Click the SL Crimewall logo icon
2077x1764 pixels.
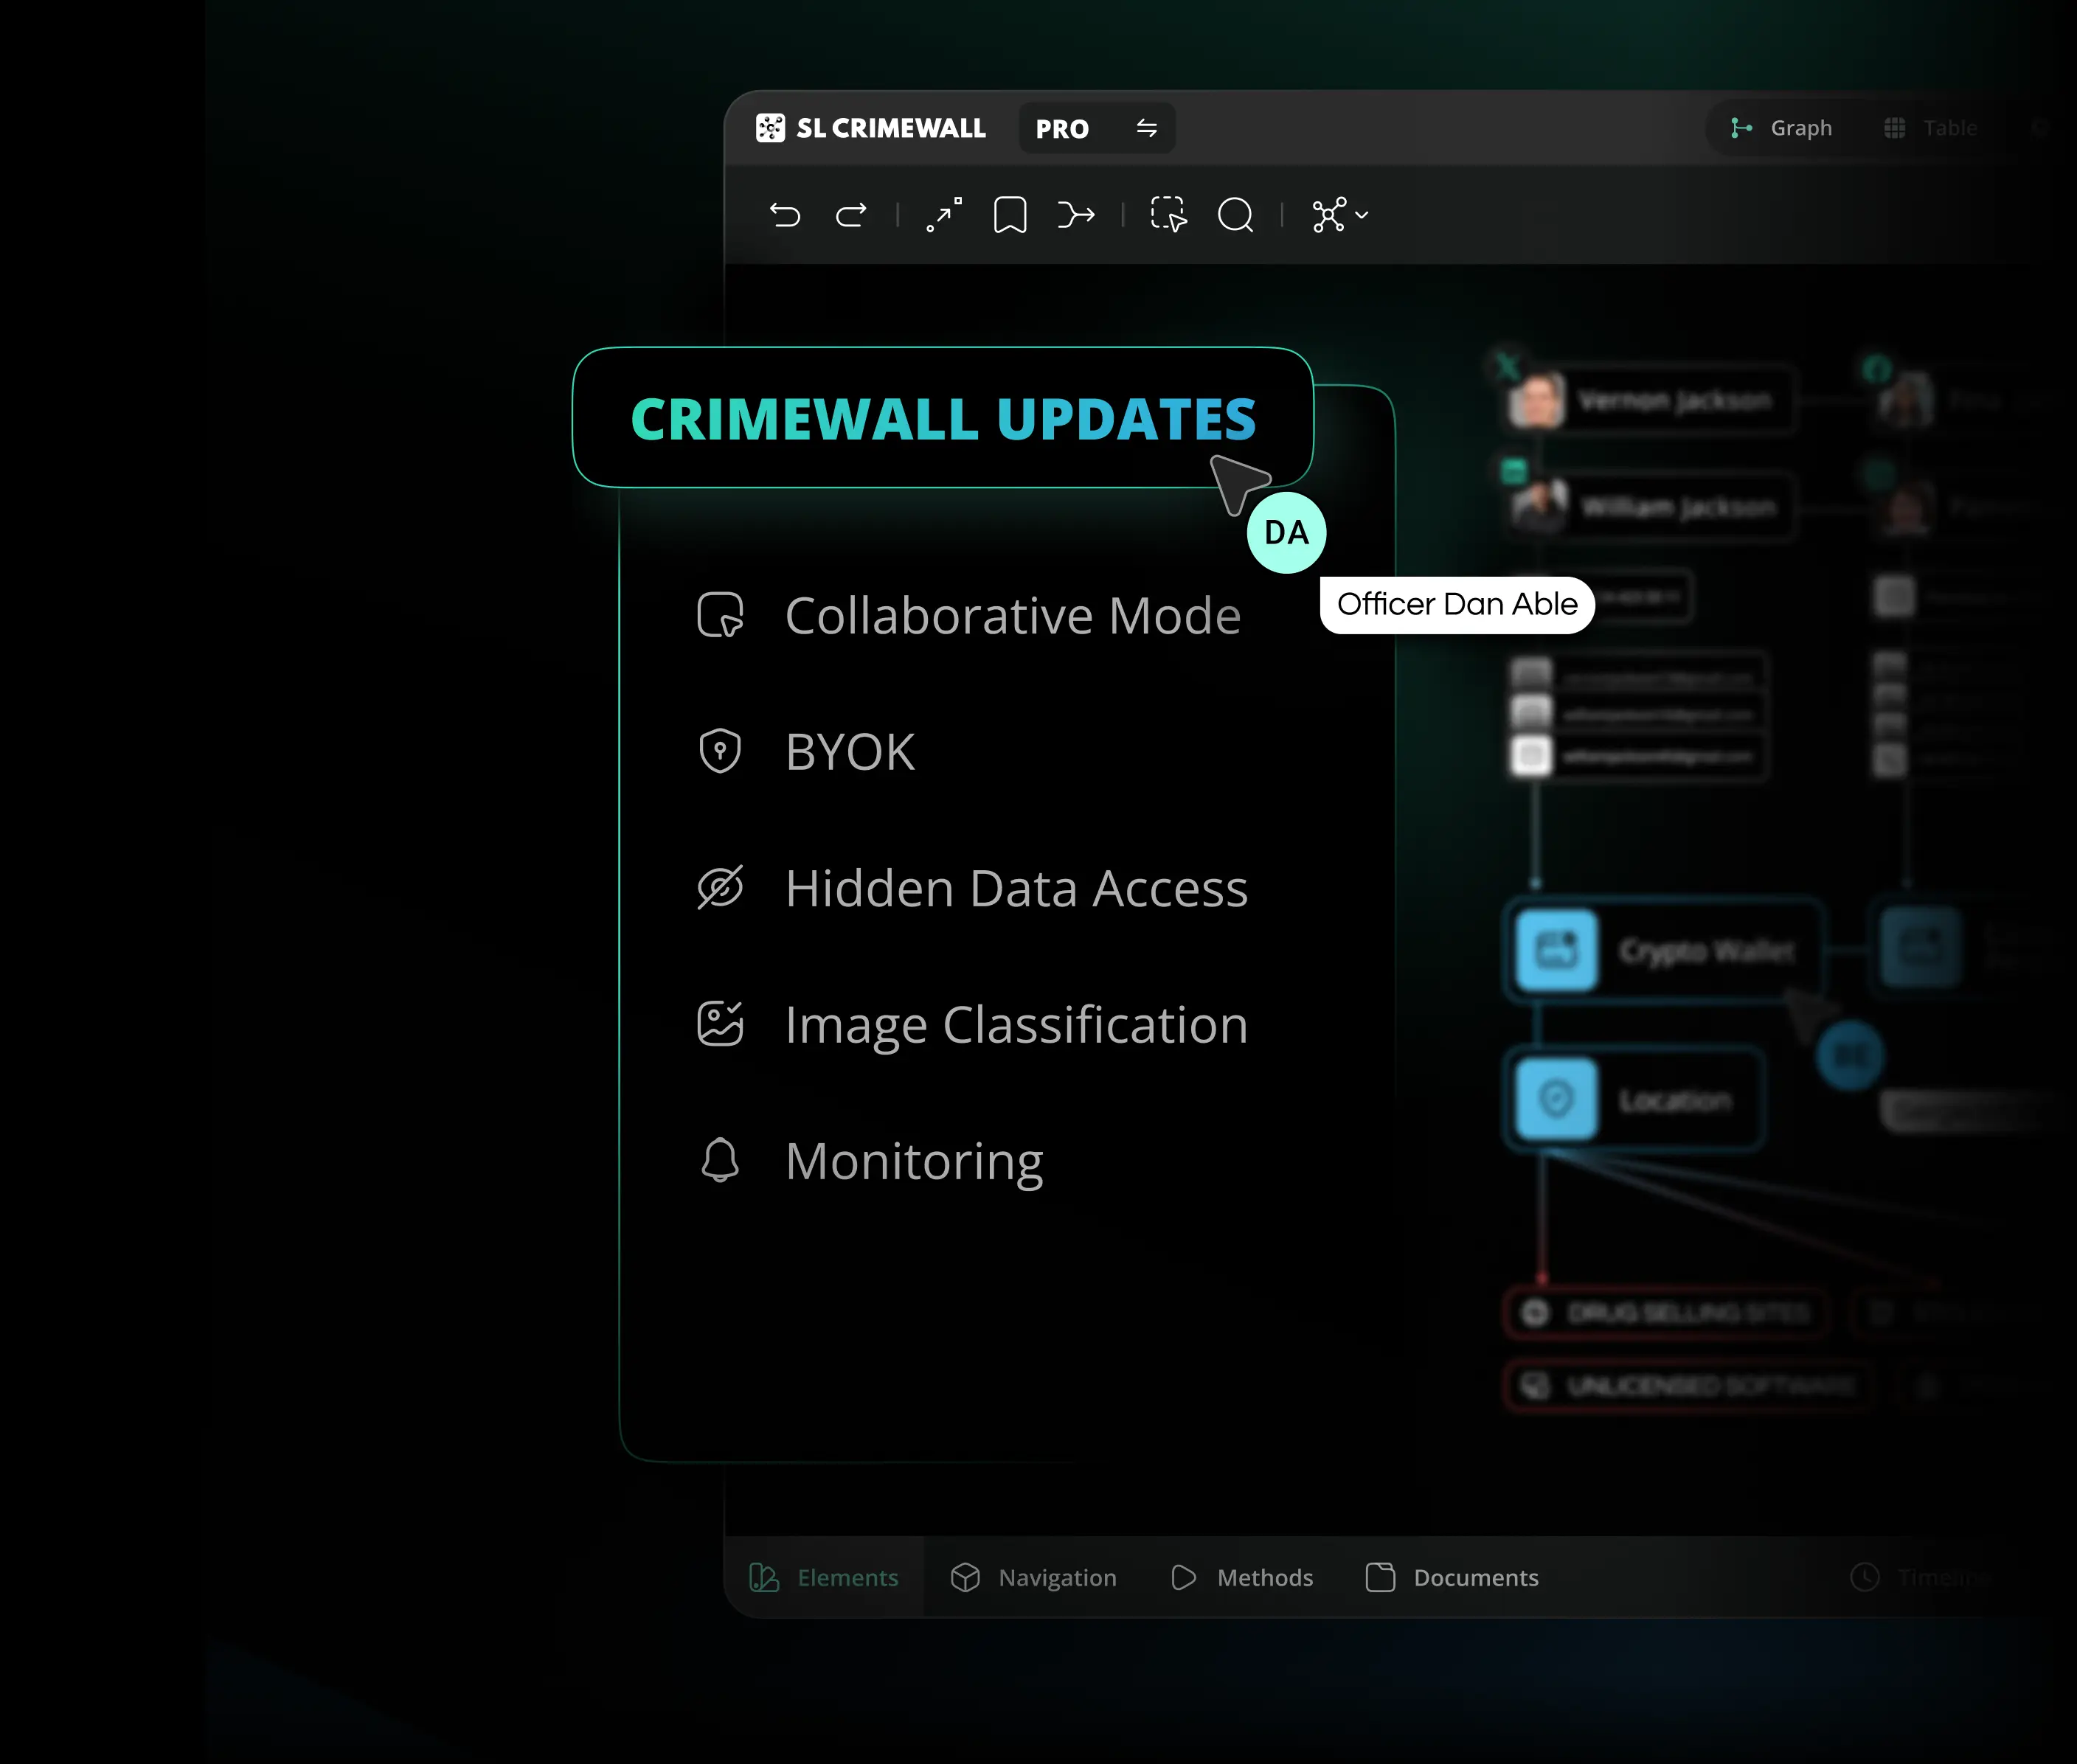[770, 128]
